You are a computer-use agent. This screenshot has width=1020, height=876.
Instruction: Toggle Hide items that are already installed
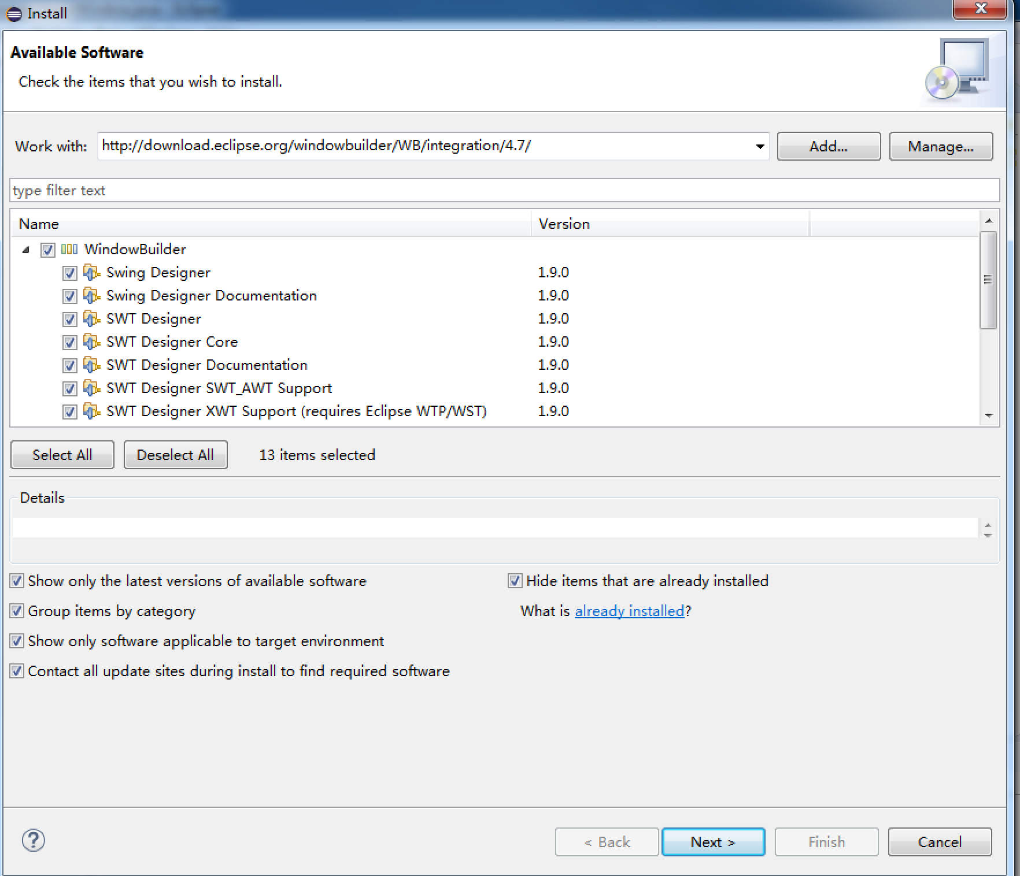[515, 581]
